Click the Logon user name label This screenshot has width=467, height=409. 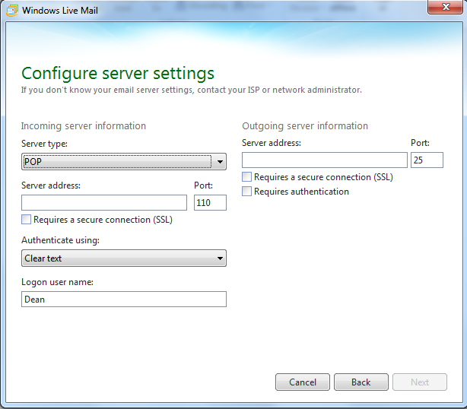(x=58, y=282)
